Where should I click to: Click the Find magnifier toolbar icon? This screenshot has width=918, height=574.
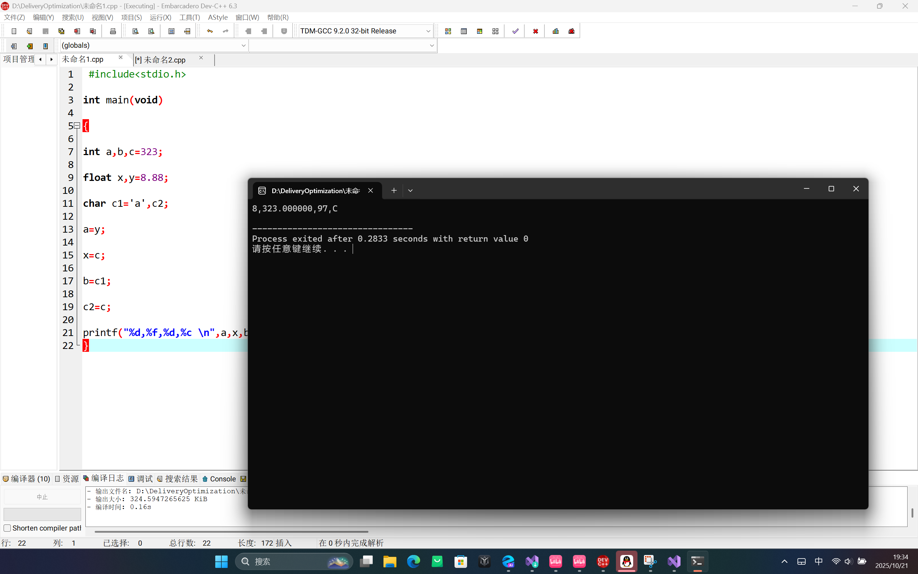pyautogui.click(x=136, y=31)
